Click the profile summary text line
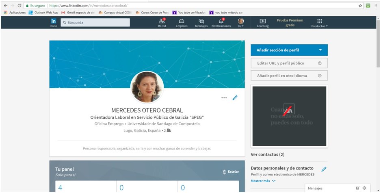 147,148
